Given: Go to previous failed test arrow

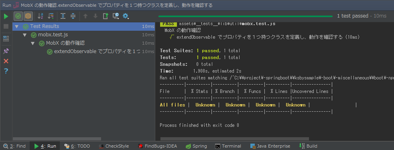Looking at the screenshot, I should pyautogui.click(x=85, y=16).
